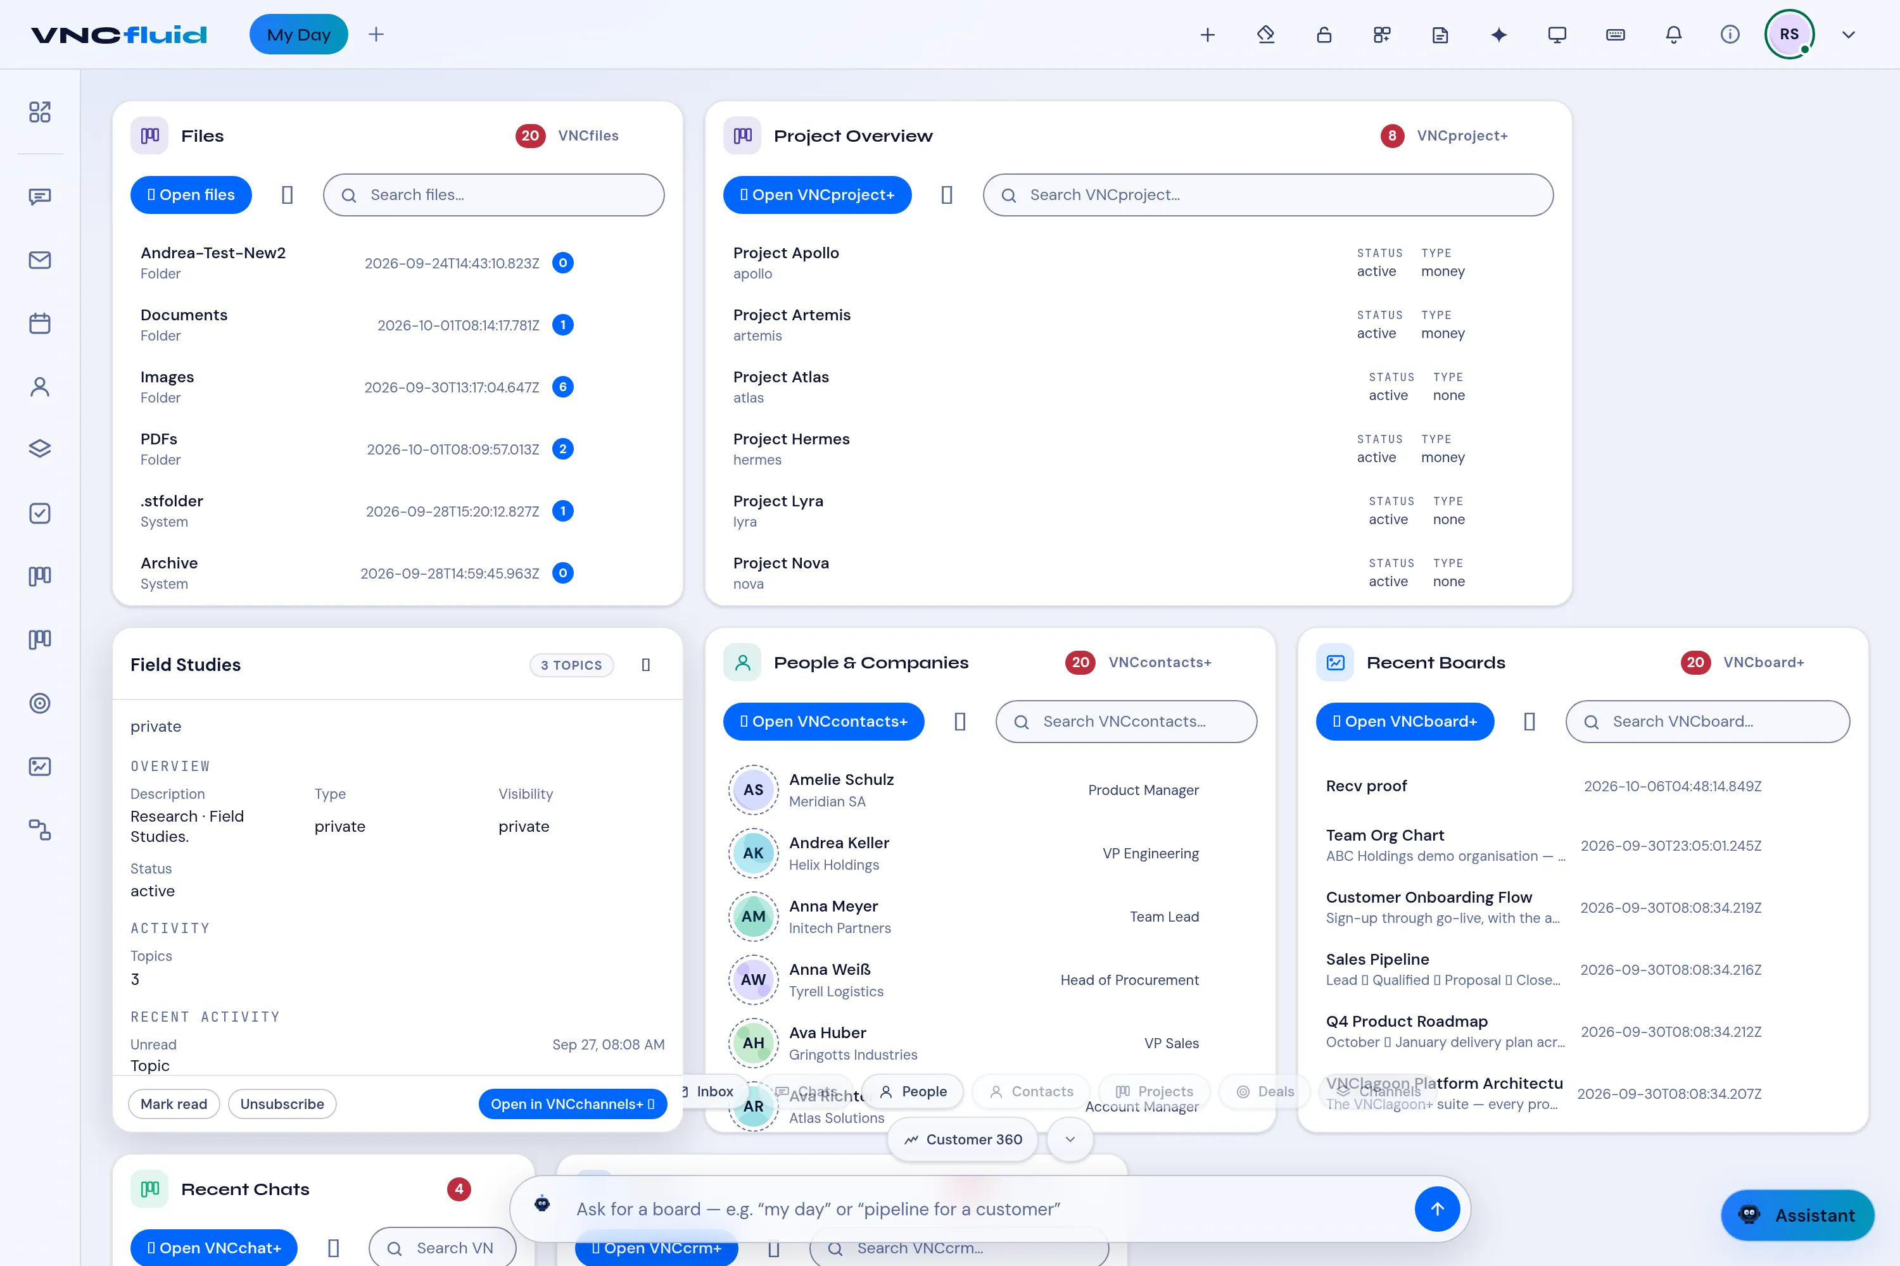The height and width of the screenshot is (1266, 1900).
Task: Click the Recent Boards widget header icon
Action: click(x=1335, y=662)
